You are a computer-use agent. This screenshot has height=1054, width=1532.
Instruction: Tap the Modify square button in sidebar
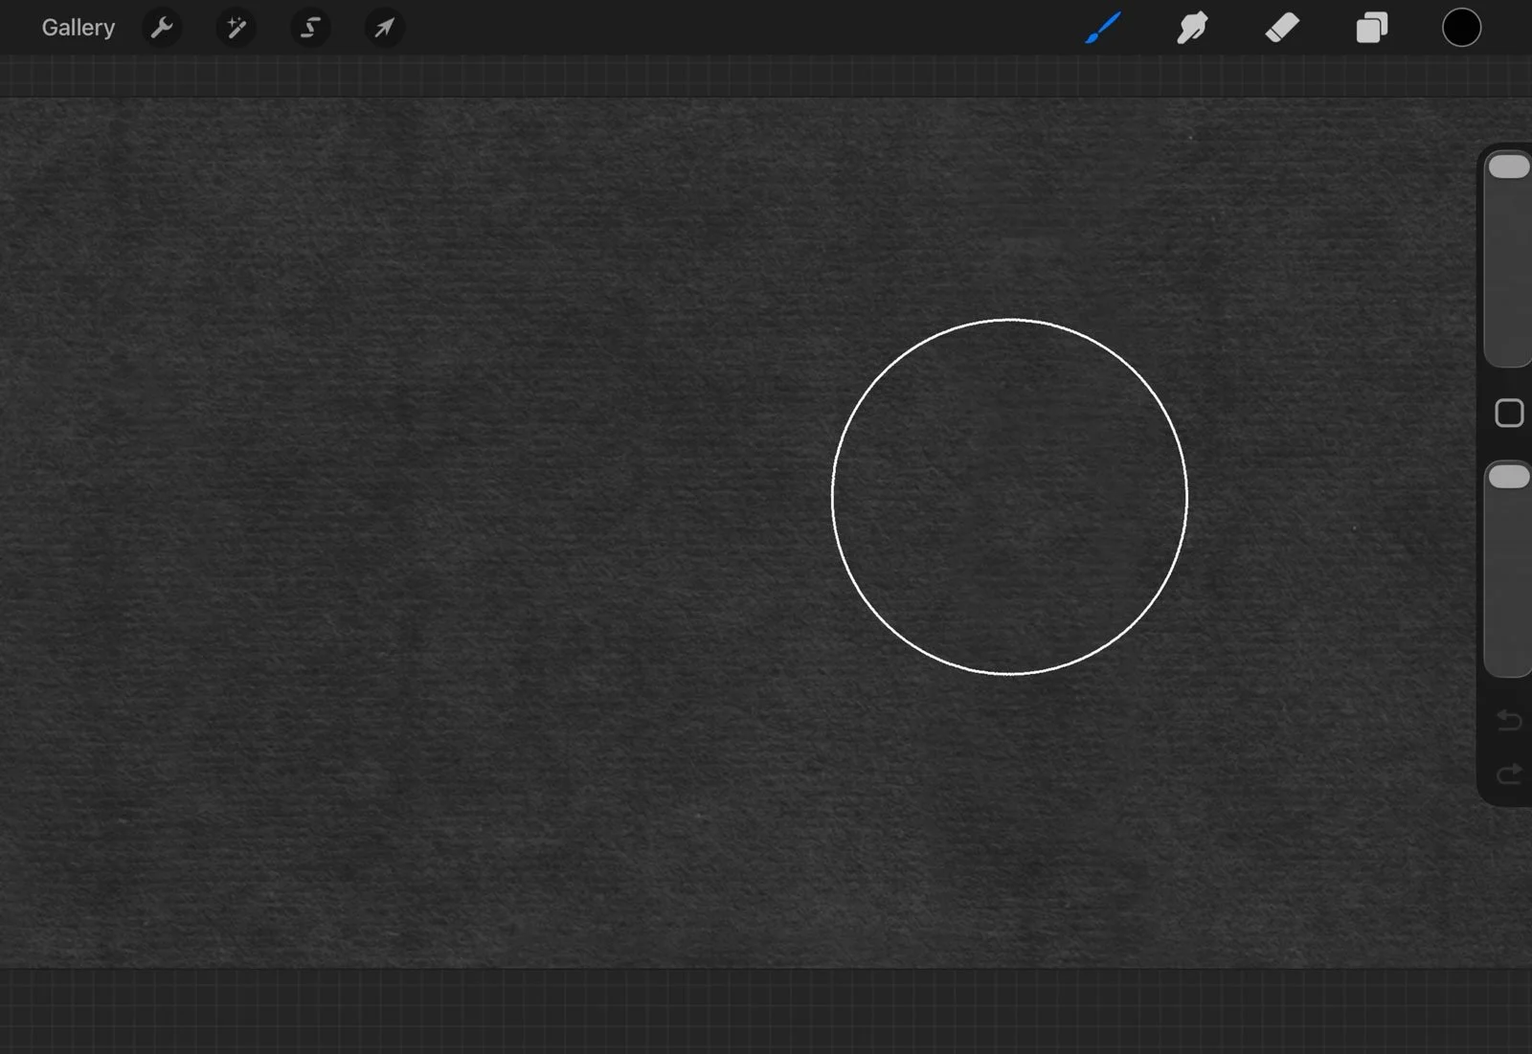1509,414
